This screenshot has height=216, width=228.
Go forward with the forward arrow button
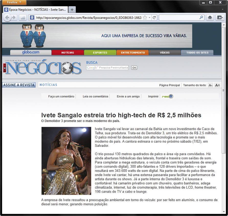(x=14, y=18)
